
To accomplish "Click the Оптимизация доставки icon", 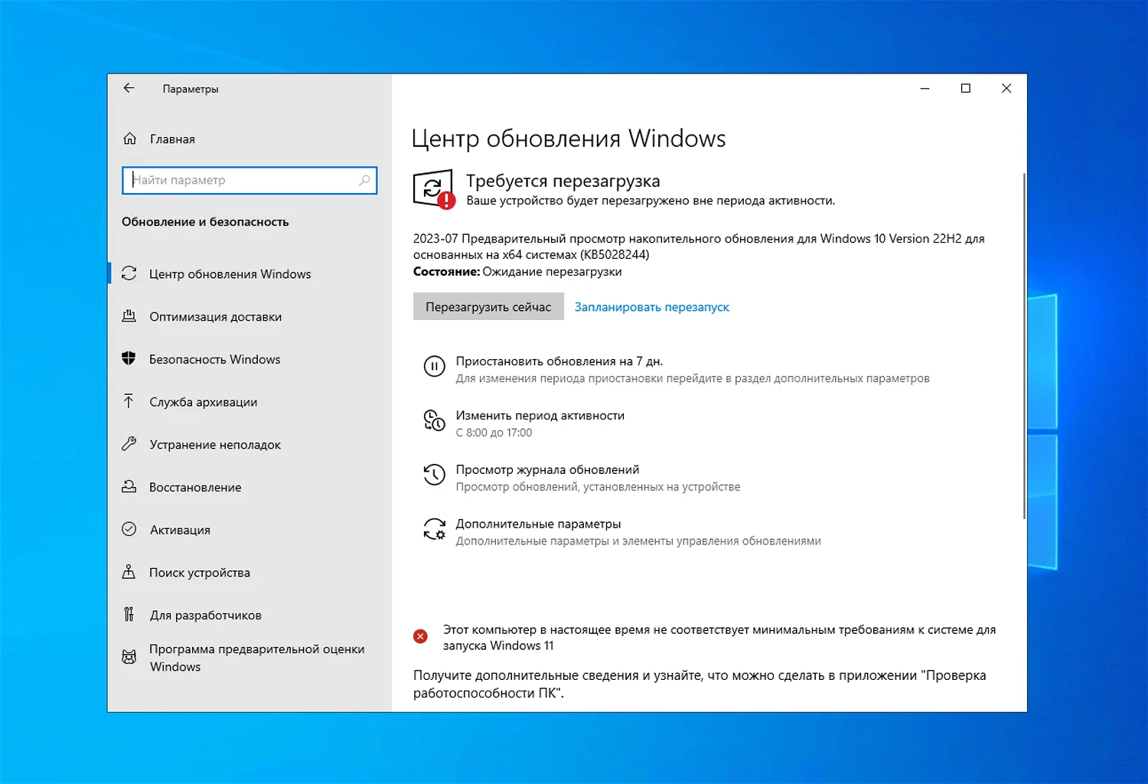I will [129, 316].
